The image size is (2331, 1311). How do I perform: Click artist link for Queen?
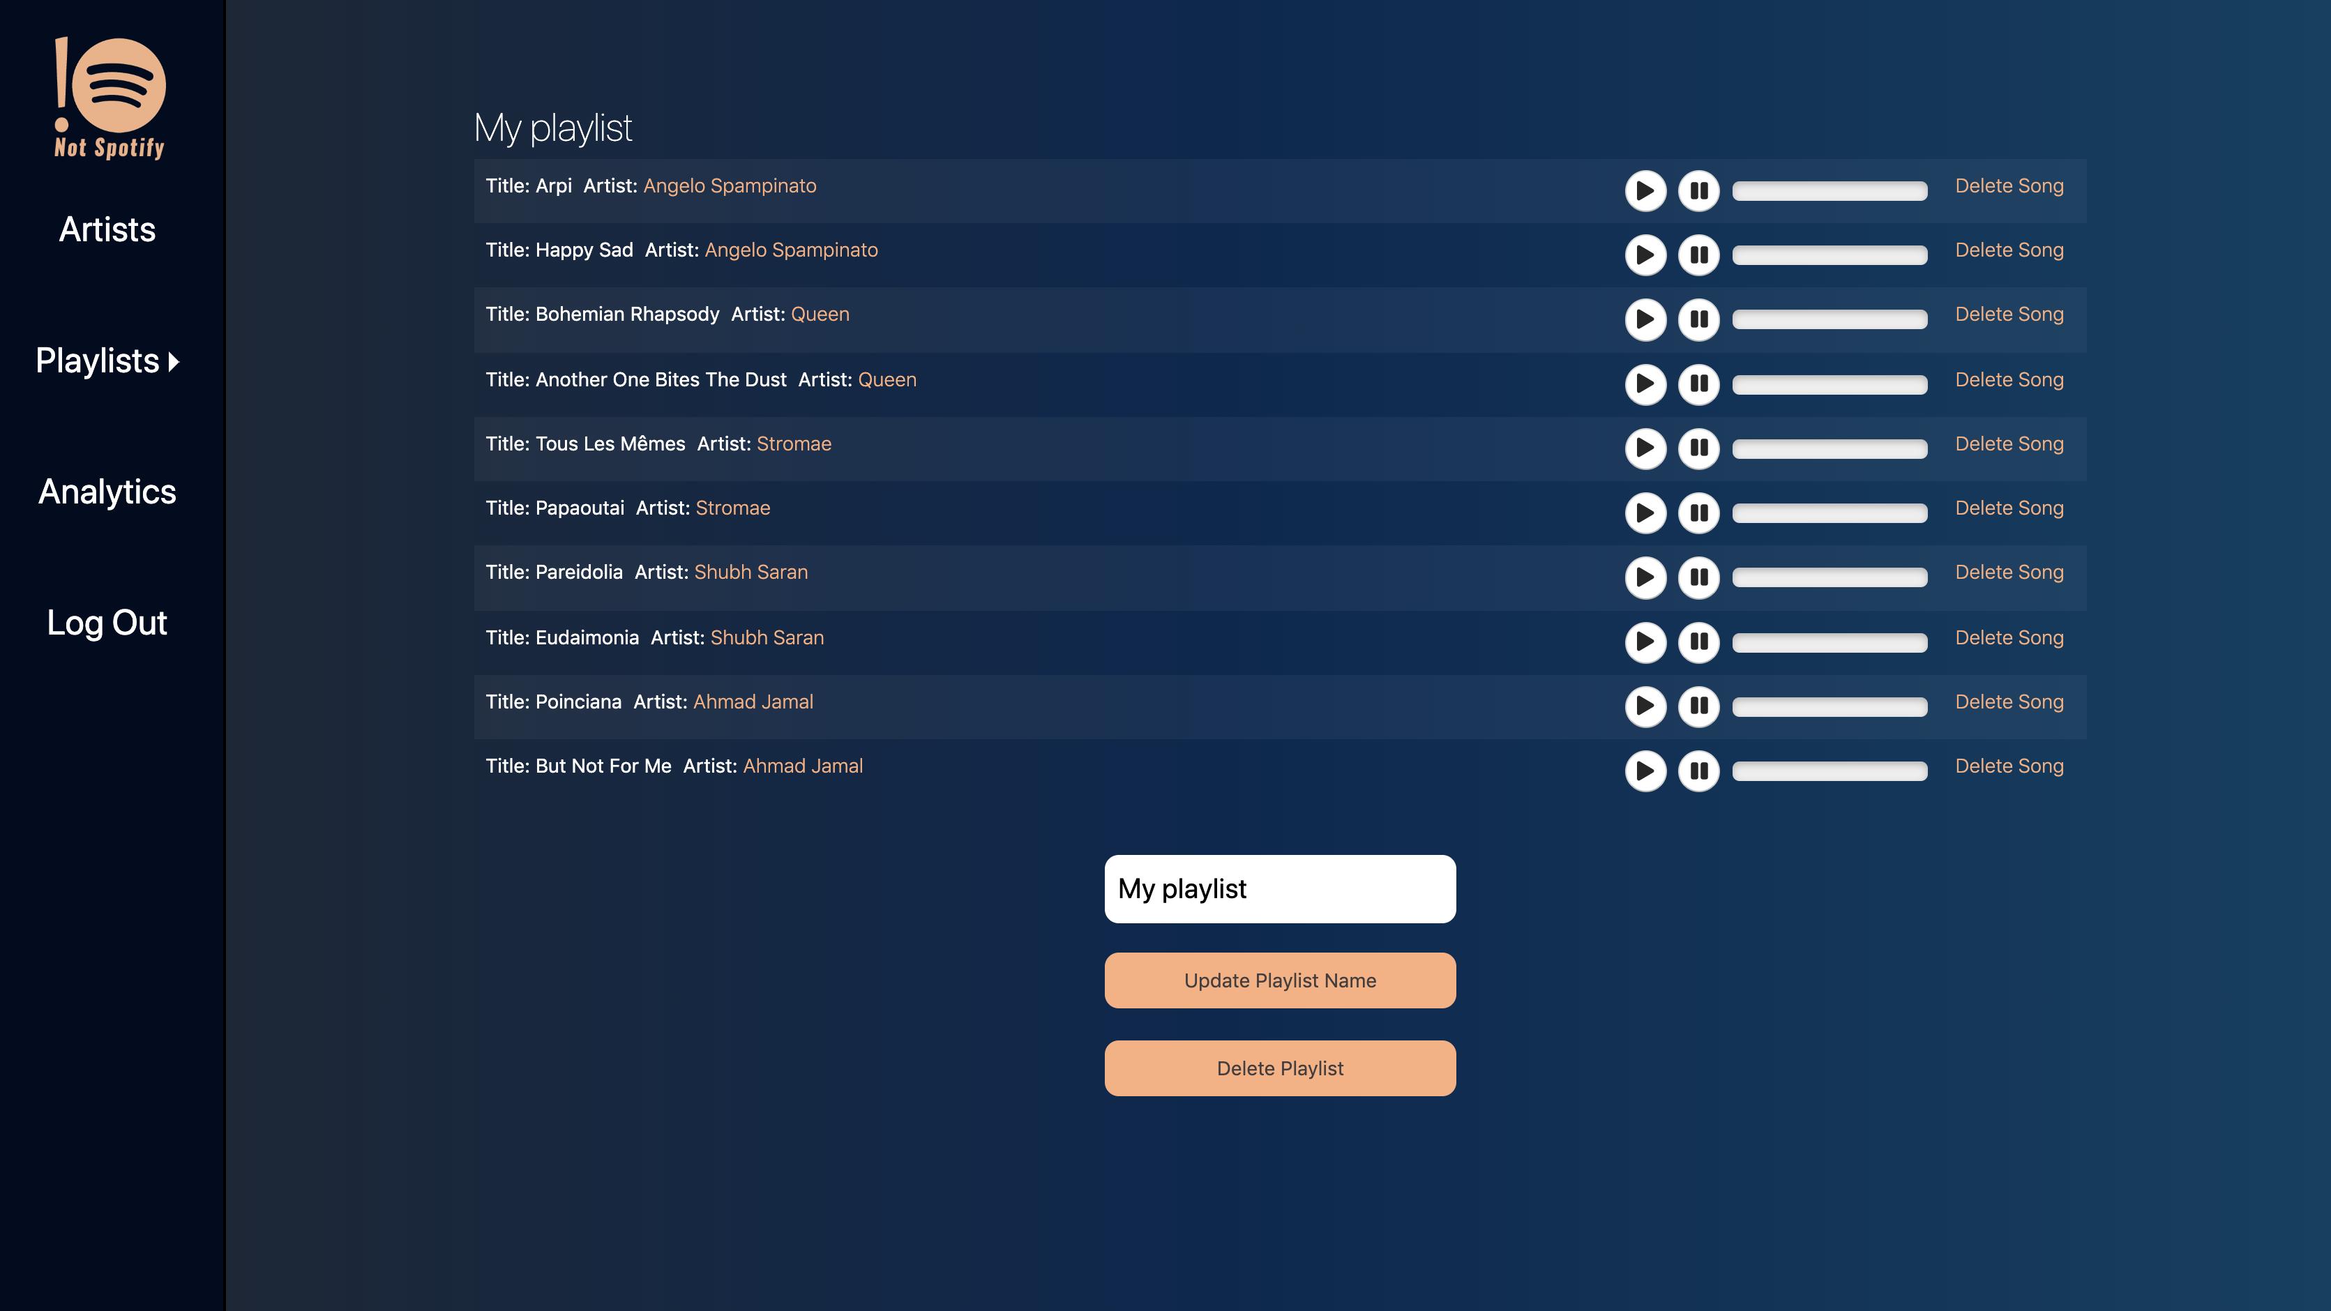(820, 314)
